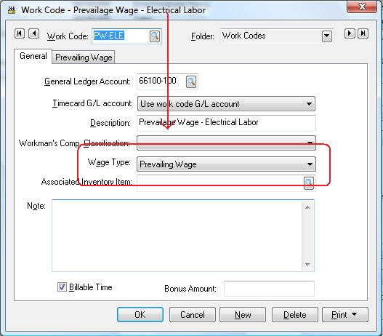Open General Ledger Account lookup
The height and width of the screenshot is (336, 383).
coord(191,81)
